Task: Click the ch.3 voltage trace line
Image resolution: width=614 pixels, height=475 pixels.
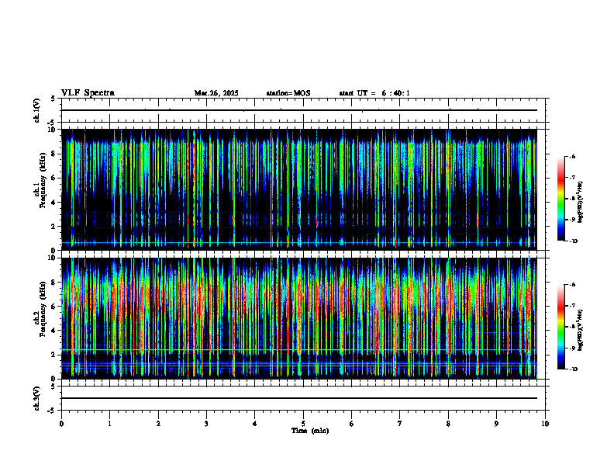Action: point(299,398)
